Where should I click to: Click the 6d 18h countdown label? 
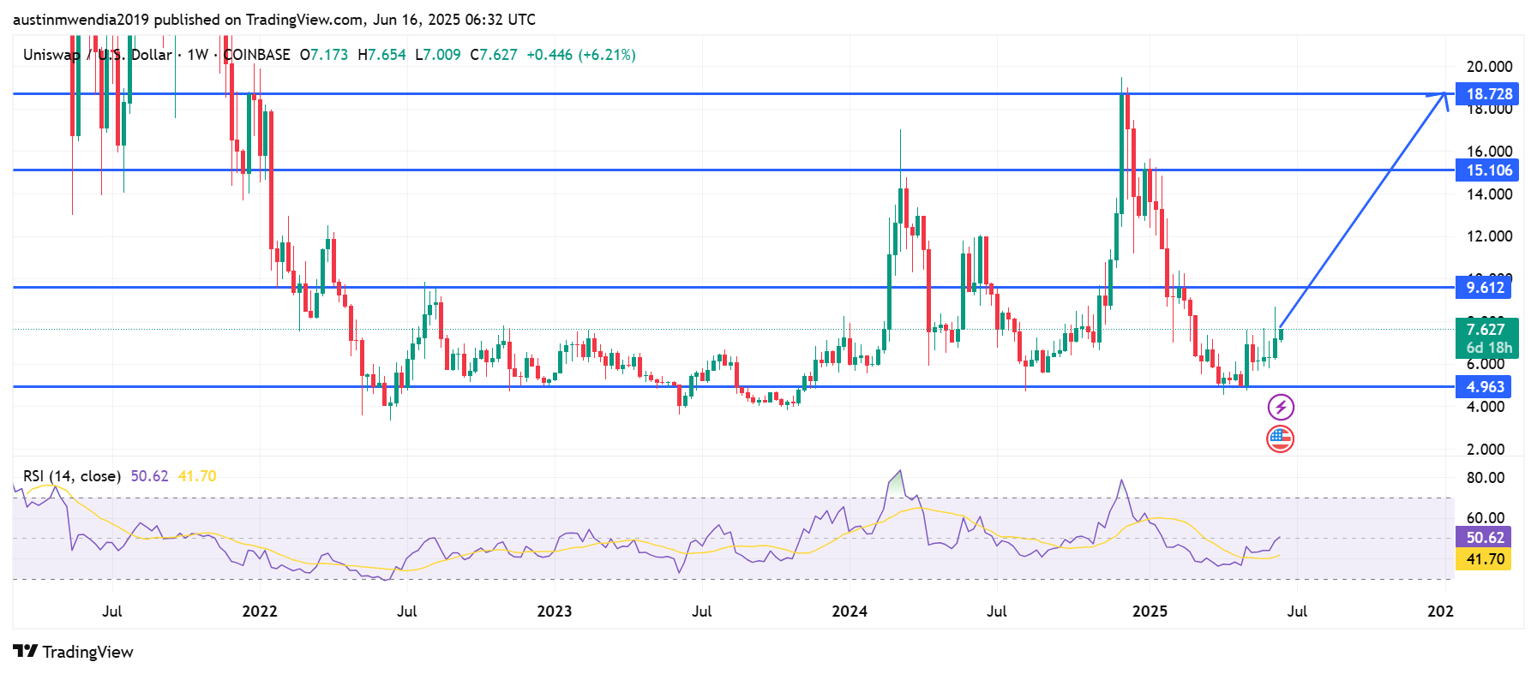click(x=1488, y=348)
